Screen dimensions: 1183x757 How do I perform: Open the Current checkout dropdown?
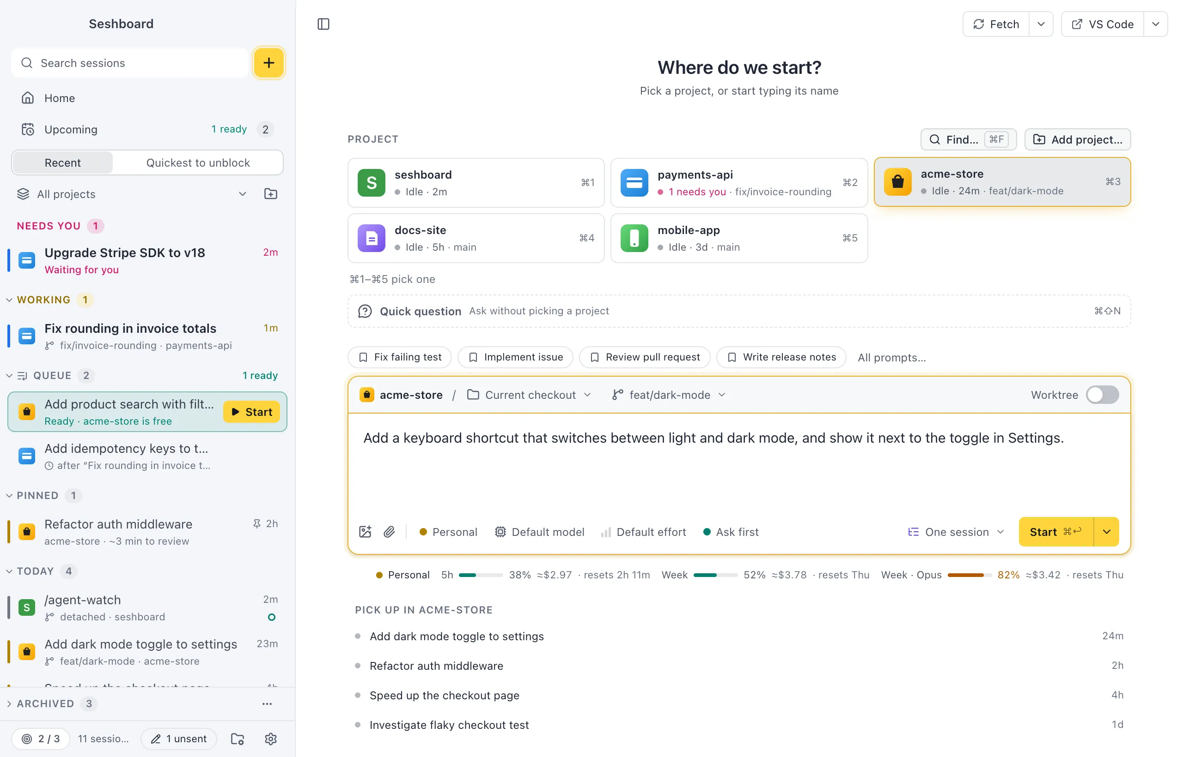click(529, 395)
